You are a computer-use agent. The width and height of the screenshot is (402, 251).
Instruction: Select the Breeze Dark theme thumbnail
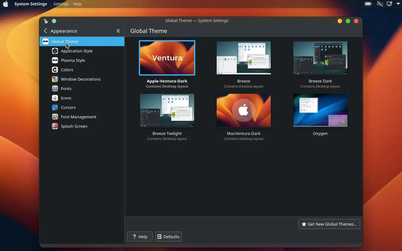point(320,58)
